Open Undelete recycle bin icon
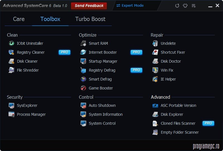The width and height of the screenshot is (223, 151). coord(155,43)
